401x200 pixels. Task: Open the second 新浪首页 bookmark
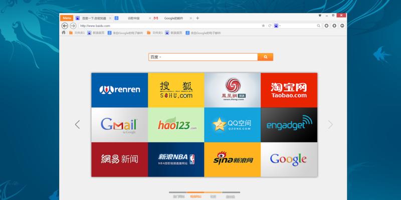pos(173,33)
